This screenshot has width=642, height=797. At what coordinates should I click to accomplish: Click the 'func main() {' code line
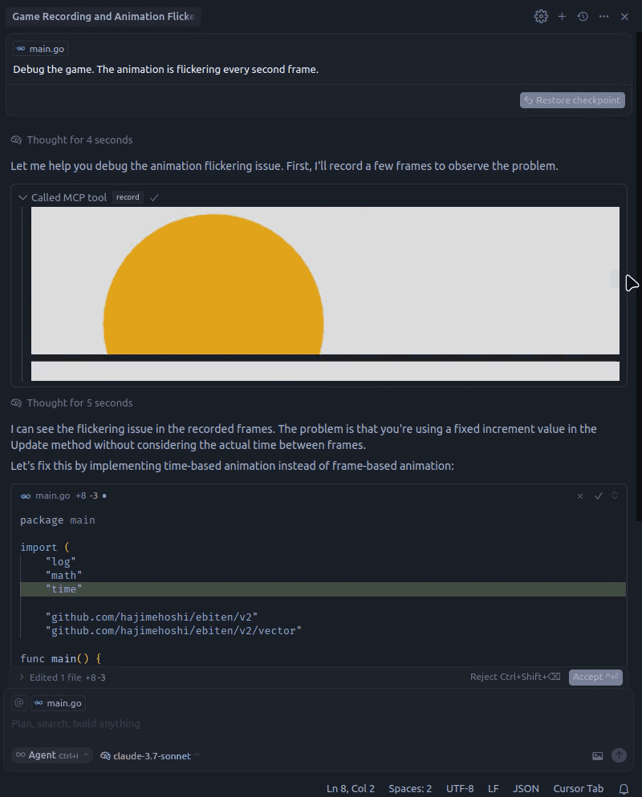point(60,659)
